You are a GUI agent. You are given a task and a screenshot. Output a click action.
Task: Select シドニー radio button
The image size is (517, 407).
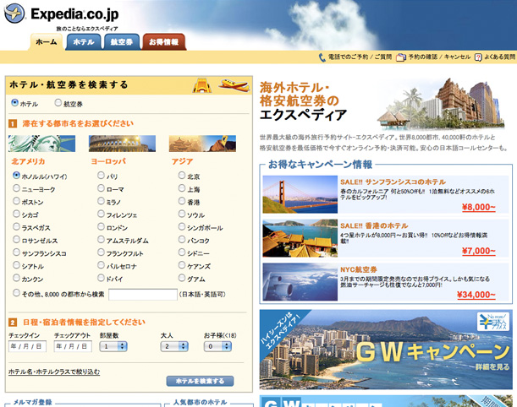point(182,252)
